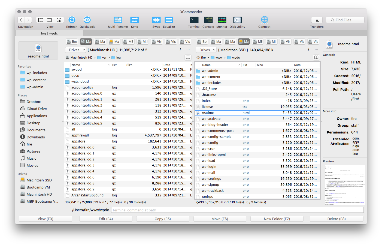Go to Applications in sidebar

[x=37, y=116]
